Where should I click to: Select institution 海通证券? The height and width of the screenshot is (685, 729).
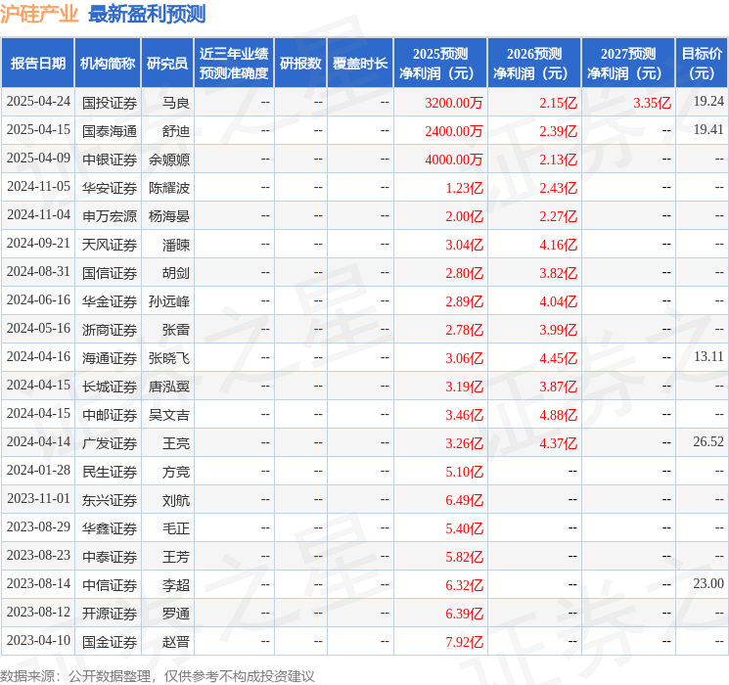110,358
